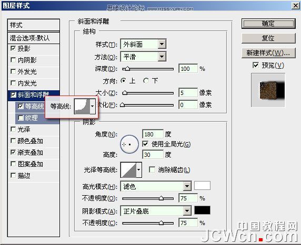Enable the 外发光 checkbox
Viewport: 301px width, 245px height.
(13, 71)
